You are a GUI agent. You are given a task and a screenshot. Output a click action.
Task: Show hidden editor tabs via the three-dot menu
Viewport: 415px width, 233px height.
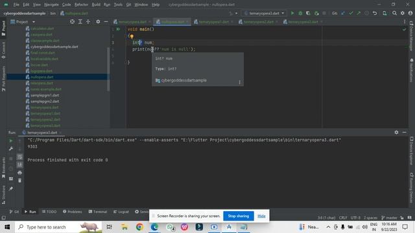pos(404,21)
